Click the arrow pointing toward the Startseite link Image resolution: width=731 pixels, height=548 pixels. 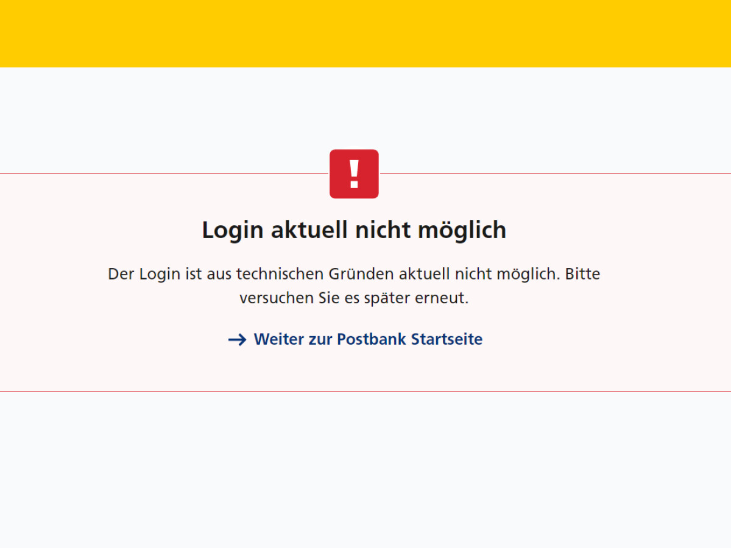[238, 339]
